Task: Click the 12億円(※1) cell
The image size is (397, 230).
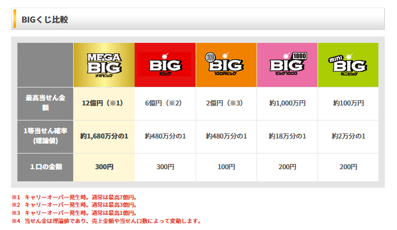Action: click(104, 104)
